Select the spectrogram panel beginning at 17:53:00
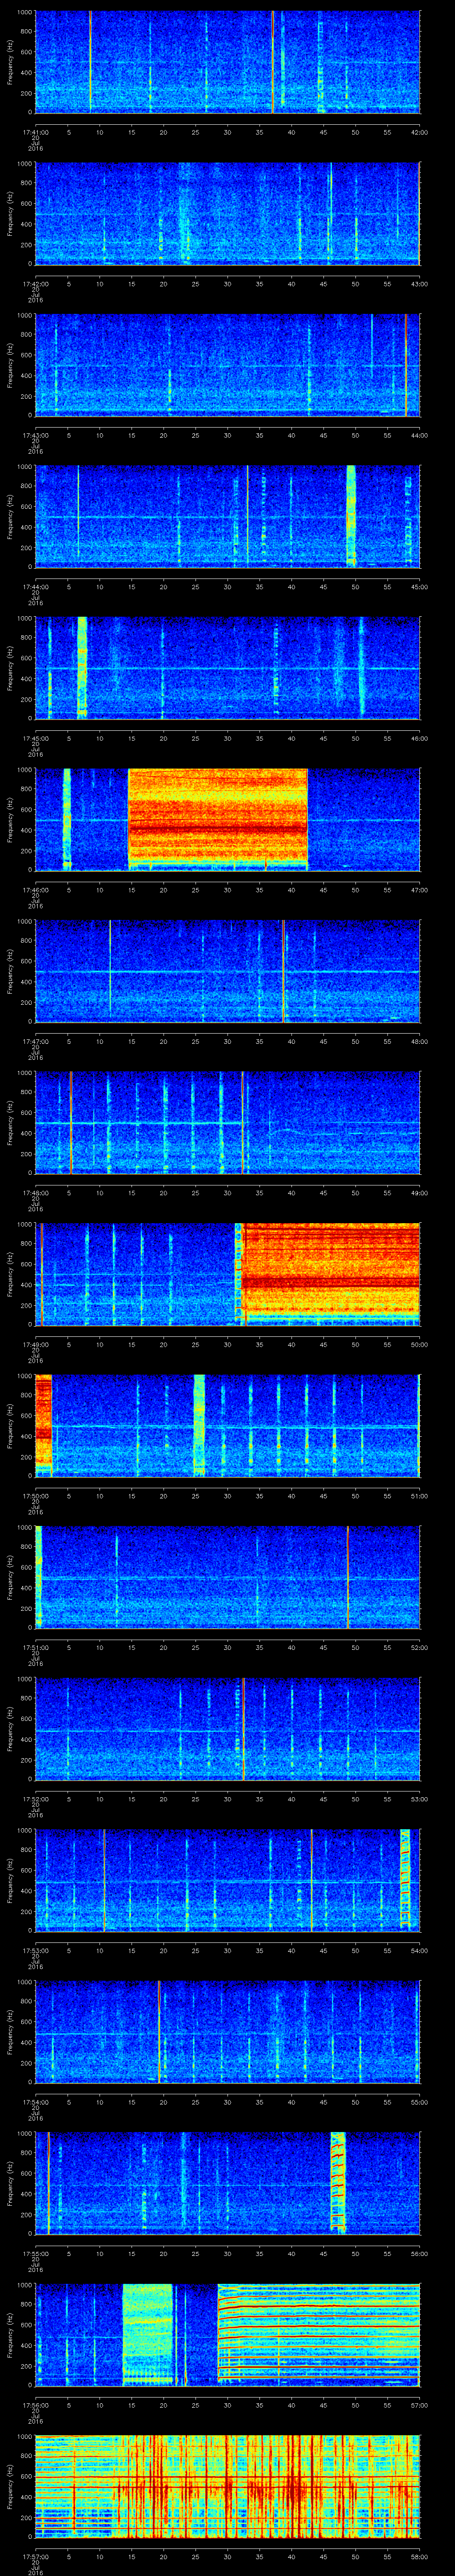The width and height of the screenshot is (455, 2576). point(227,1879)
